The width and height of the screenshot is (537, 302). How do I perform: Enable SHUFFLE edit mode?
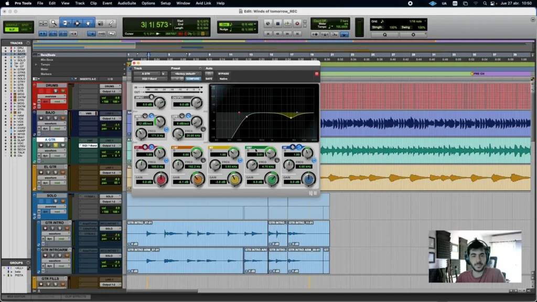(12, 25)
